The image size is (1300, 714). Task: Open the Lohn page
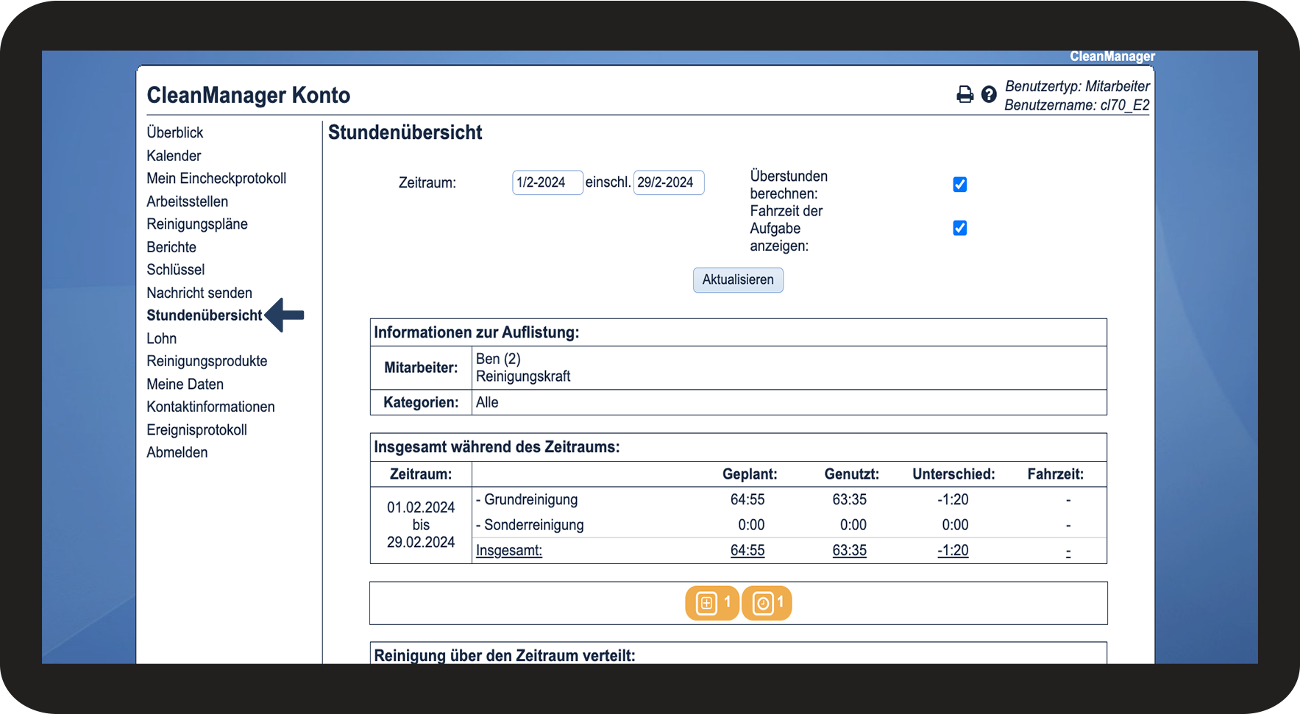(162, 338)
